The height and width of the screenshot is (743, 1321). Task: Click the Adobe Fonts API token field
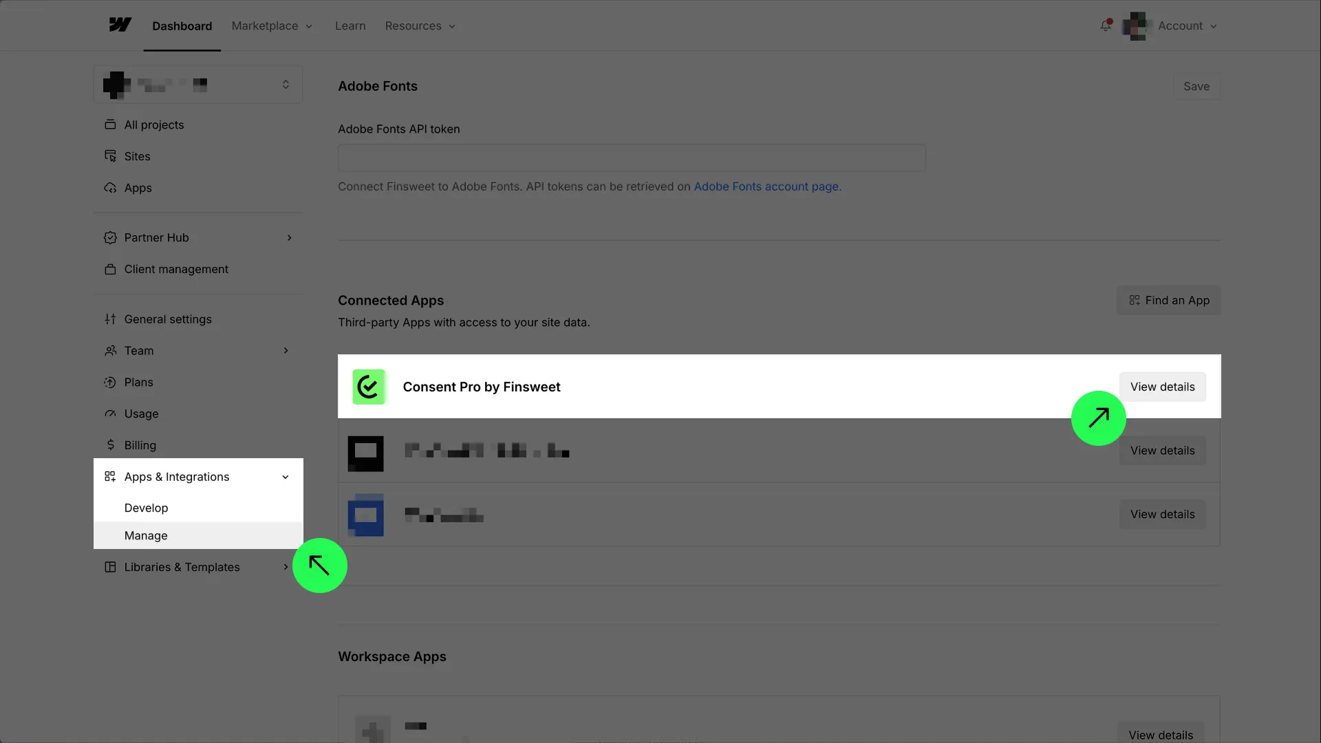click(632, 158)
